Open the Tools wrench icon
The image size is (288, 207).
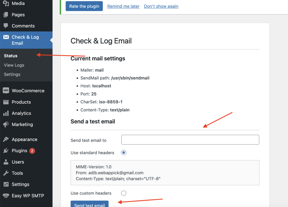coord(6,173)
